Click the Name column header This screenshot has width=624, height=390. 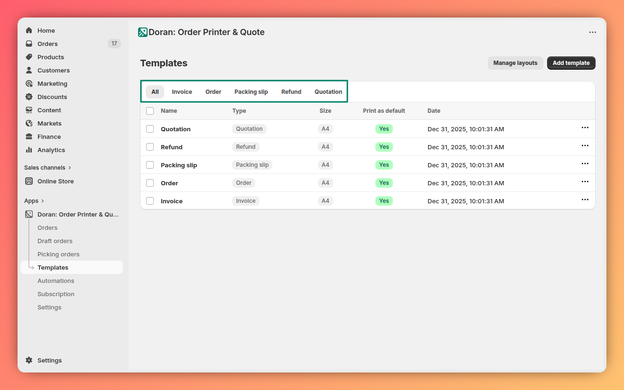pyautogui.click(x=169, y=111)
